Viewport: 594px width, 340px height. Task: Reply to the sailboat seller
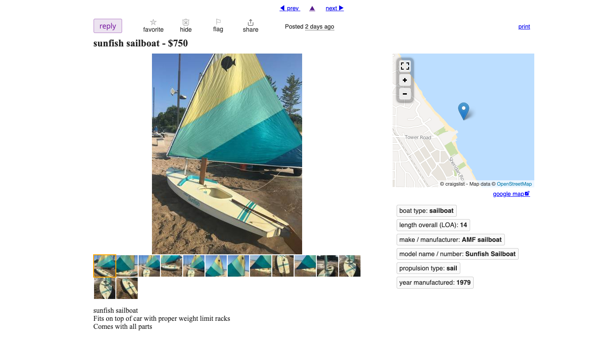tap(108, 26)
